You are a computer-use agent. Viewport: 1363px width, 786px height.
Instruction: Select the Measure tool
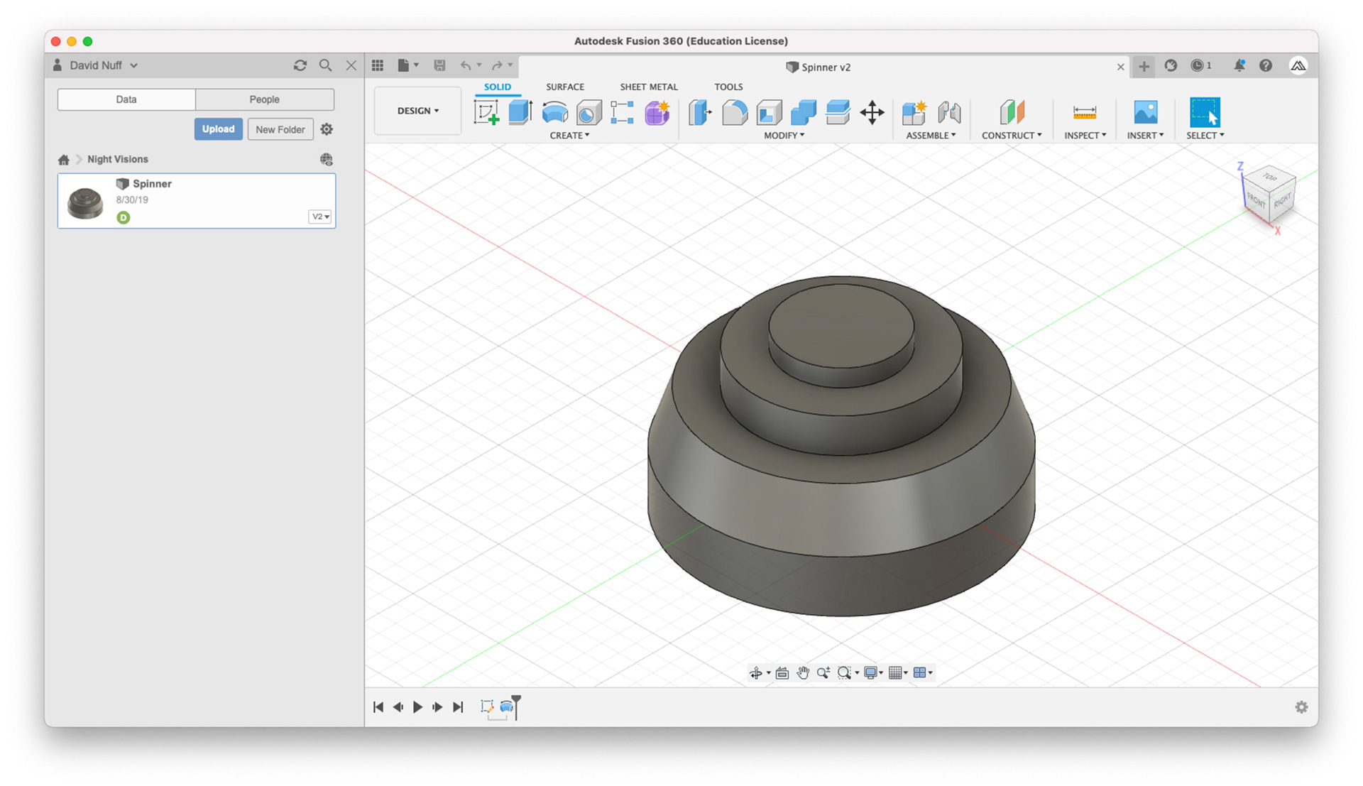1085,112
